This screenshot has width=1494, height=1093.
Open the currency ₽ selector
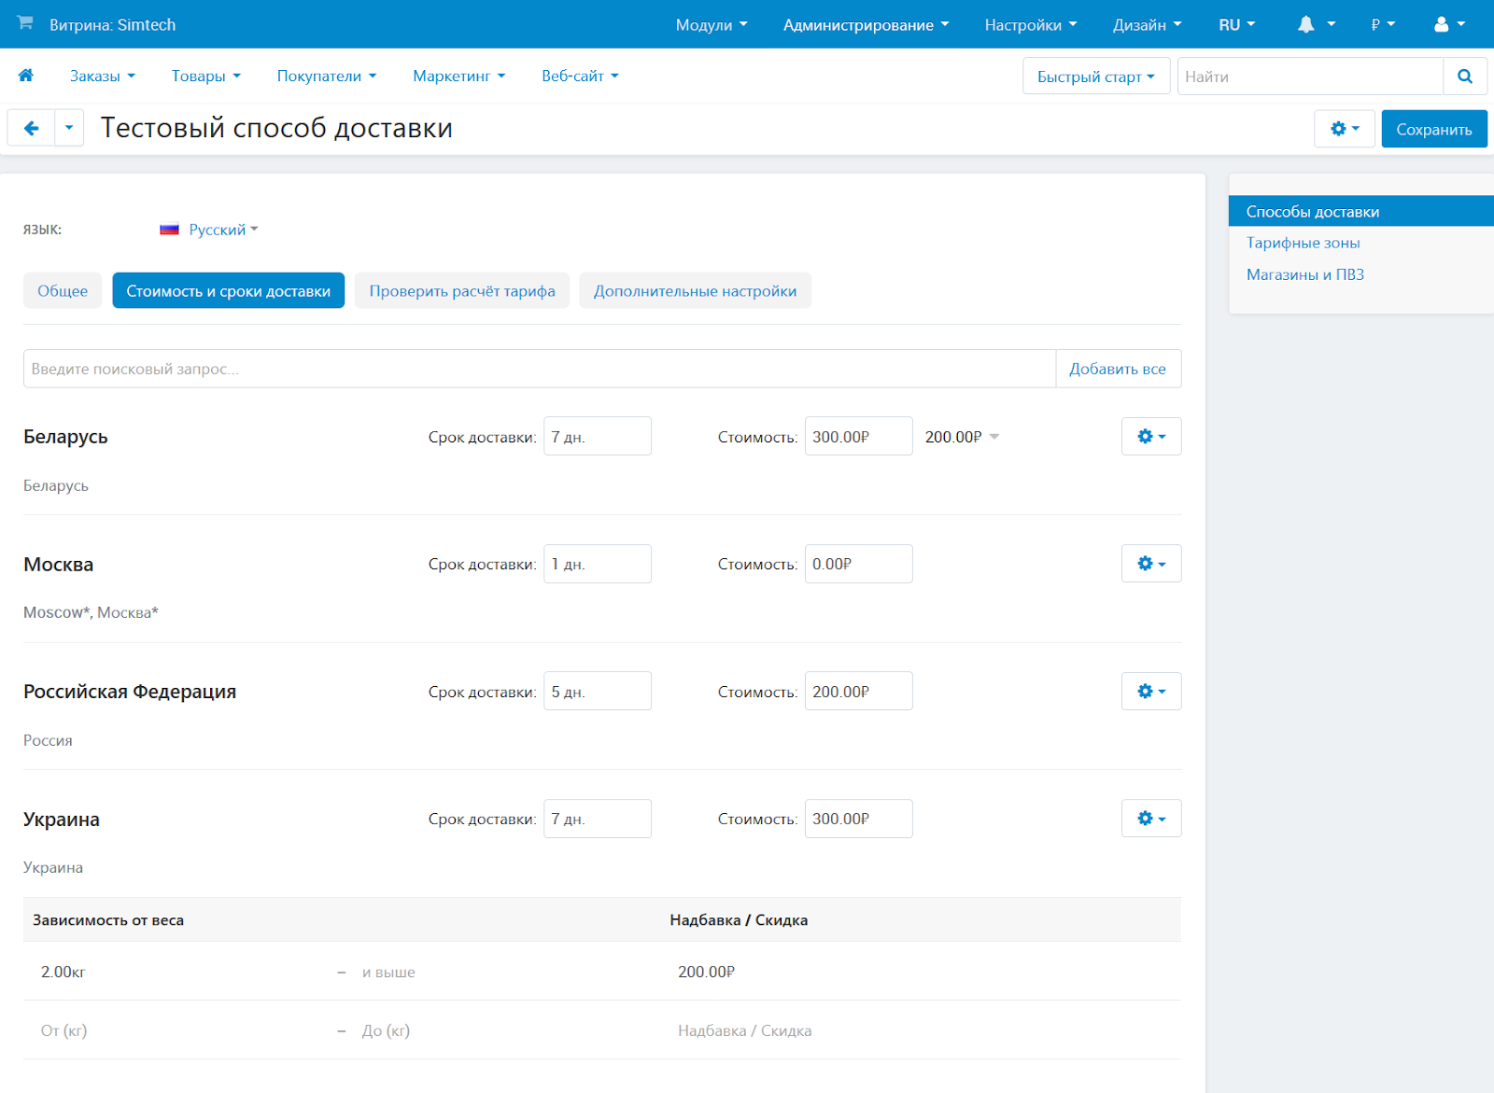pos(1383,25)
